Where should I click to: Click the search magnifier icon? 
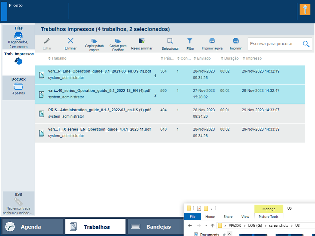coord(306,44)
